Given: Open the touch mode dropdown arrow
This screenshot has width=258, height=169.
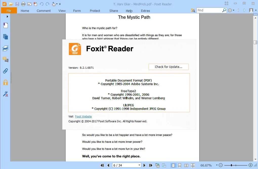Looking at the screenshot, I should click(x=57, y=4).
